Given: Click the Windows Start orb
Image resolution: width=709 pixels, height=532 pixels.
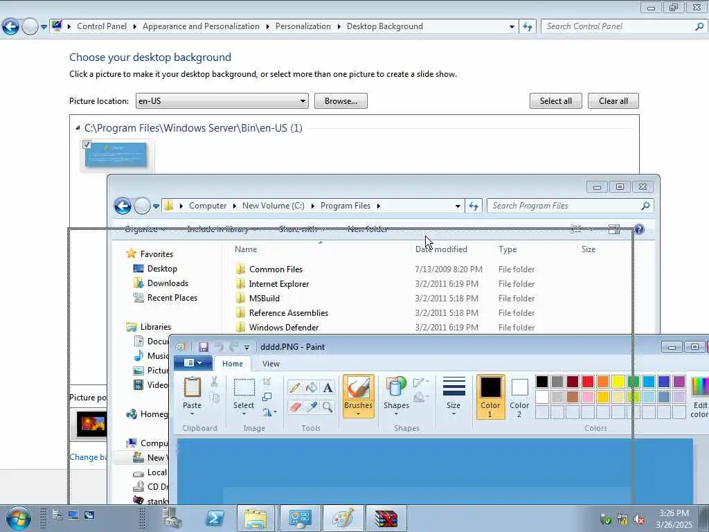Looking at the screenshot, I should click(18, 518).
